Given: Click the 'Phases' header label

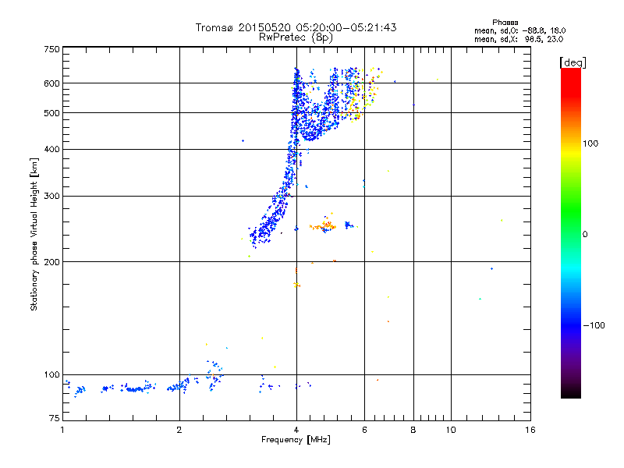Looking at the screenshot, I should [x=505, y=23].
